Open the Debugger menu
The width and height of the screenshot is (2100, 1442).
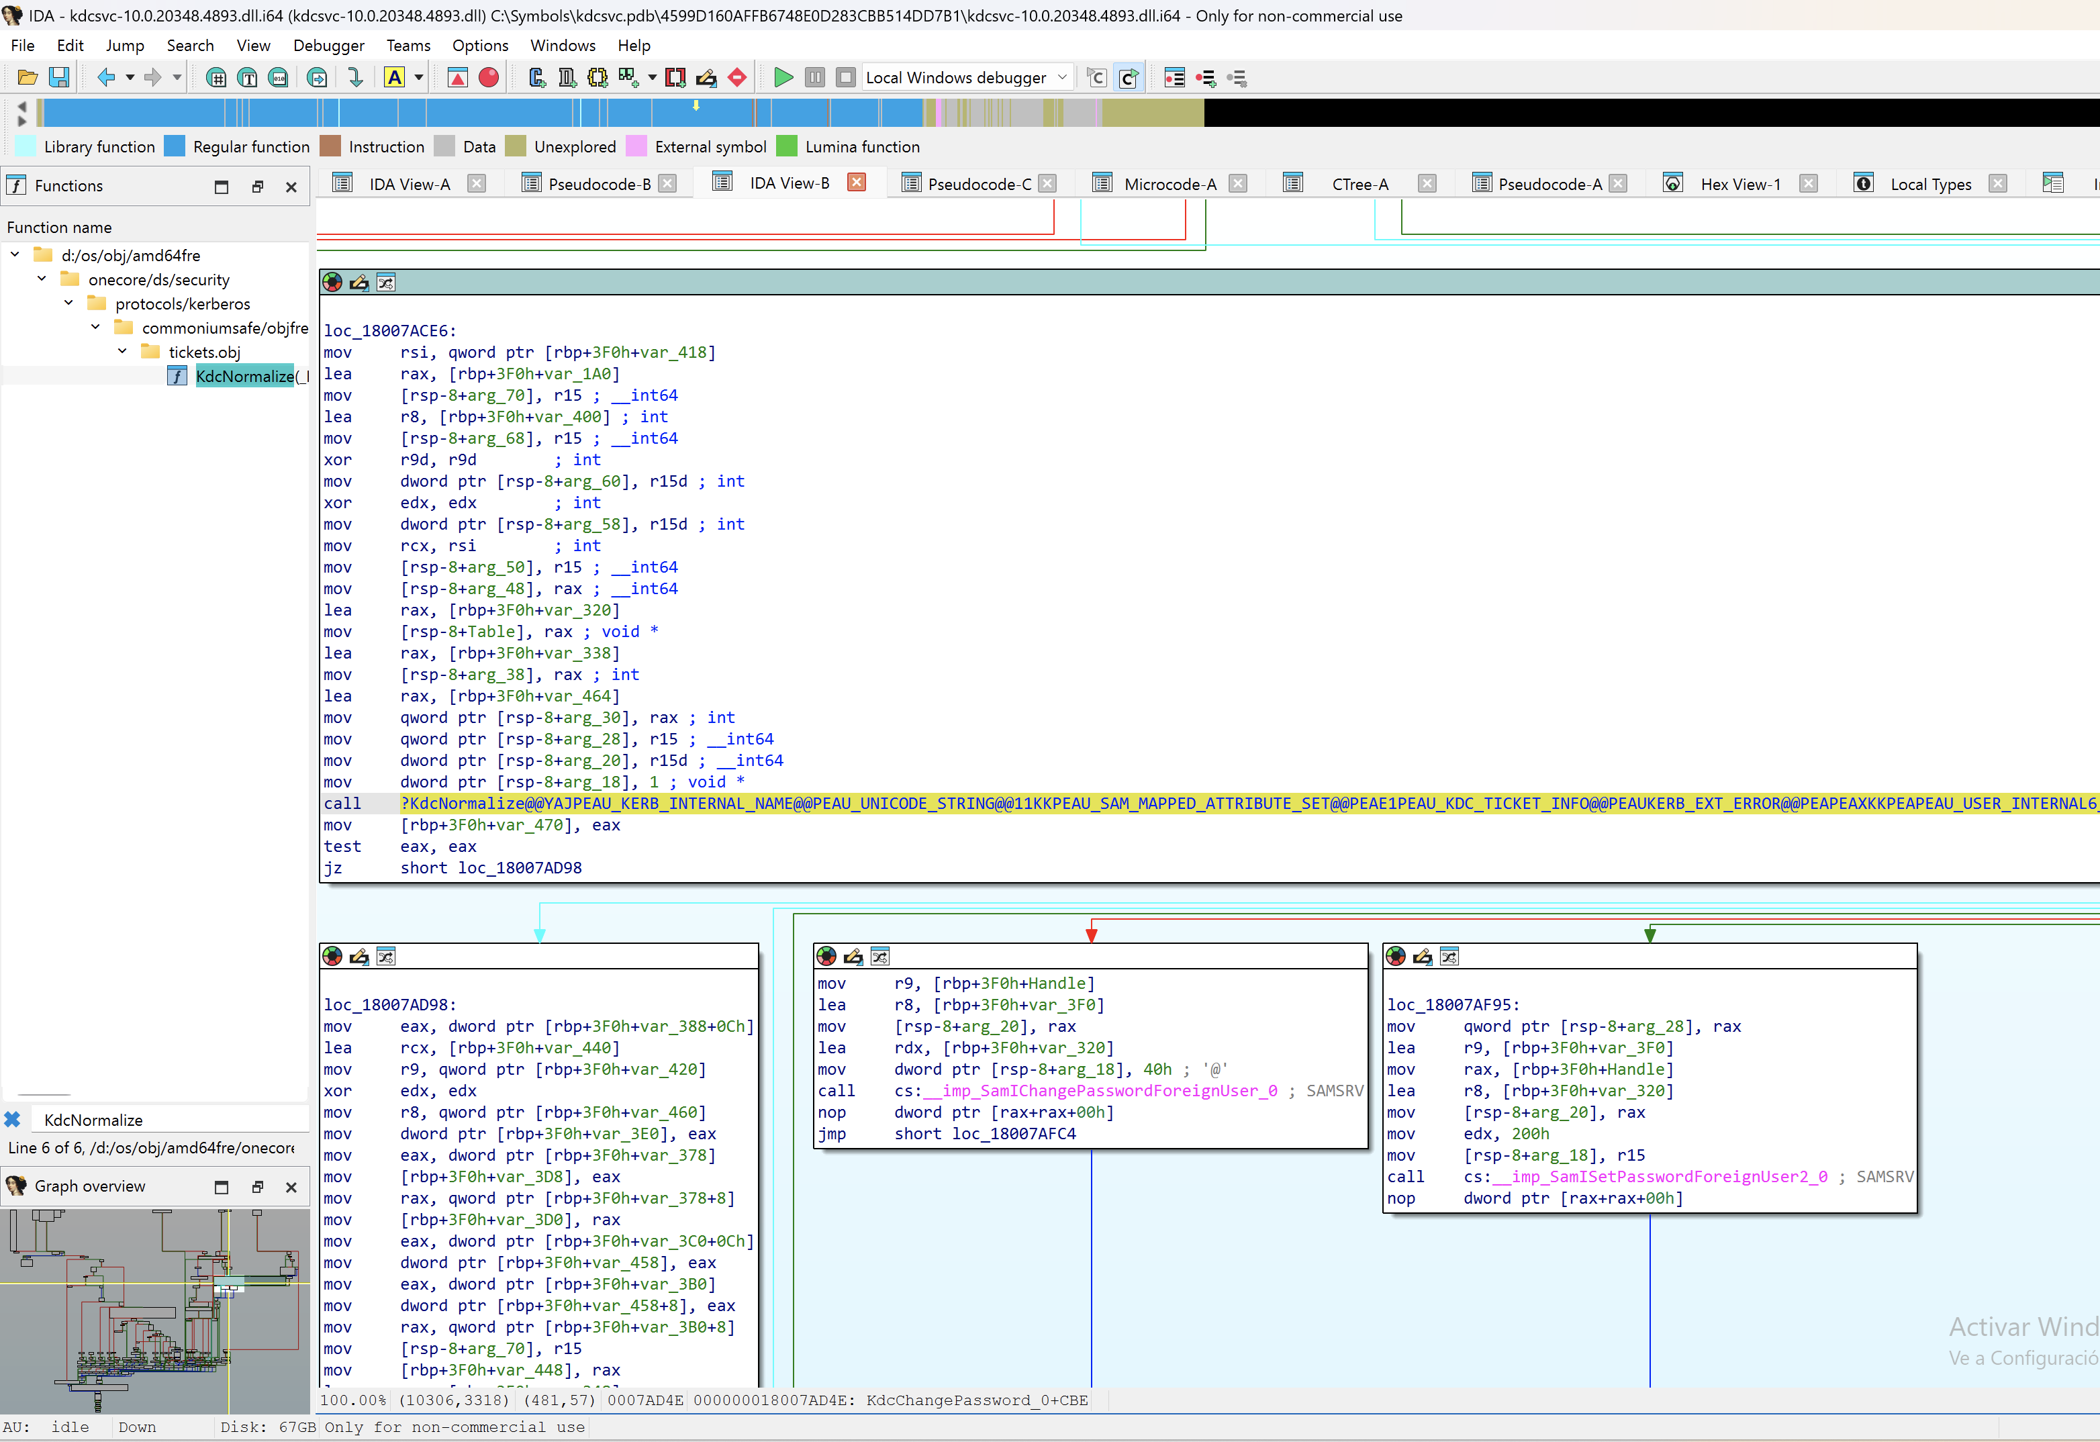tap(329, 45)
